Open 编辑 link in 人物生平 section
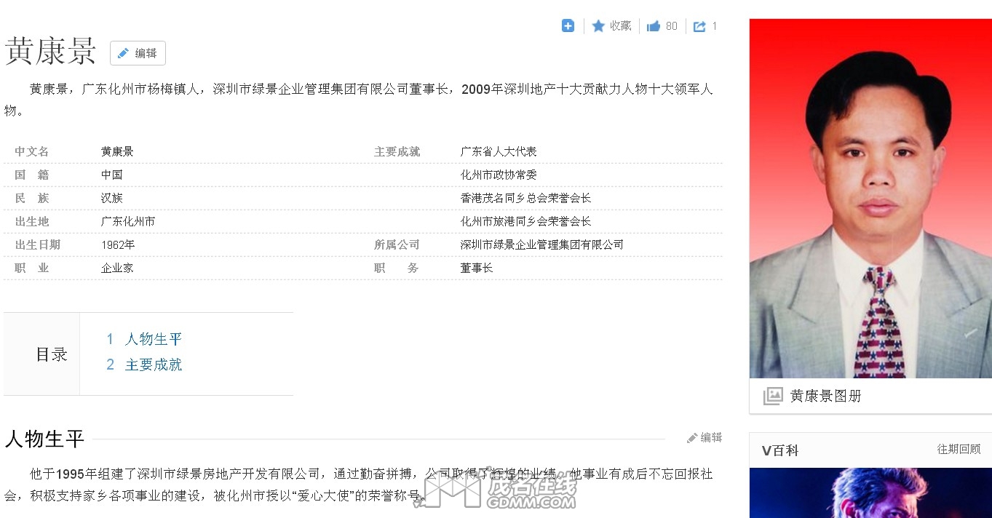The width and height of the screenshot is (992, 518). 705,438
